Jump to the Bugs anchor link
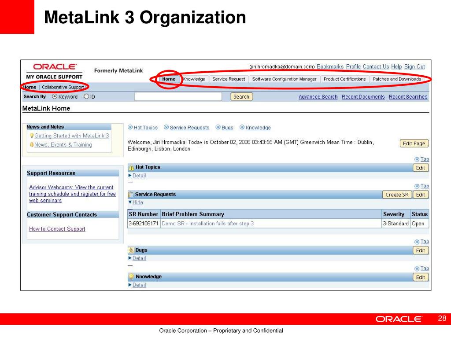This screenshot has width=451, height=338. (227, 128)
